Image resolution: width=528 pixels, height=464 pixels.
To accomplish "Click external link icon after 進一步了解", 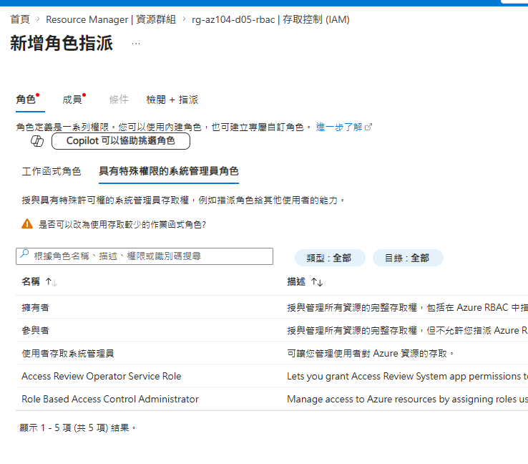I will coord(368,127).
